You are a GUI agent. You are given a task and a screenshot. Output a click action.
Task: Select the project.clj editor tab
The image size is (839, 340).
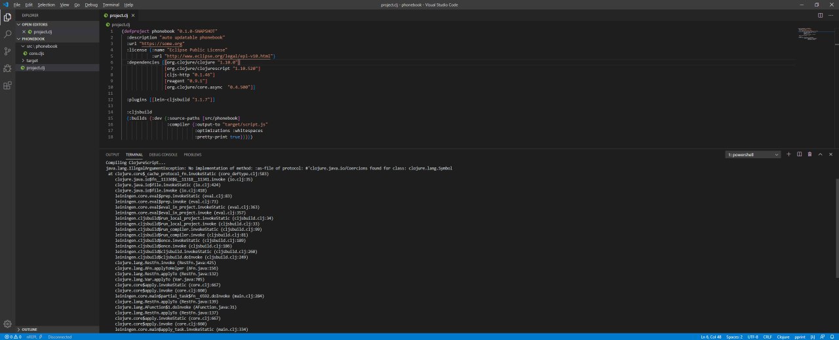coord(119,14)
